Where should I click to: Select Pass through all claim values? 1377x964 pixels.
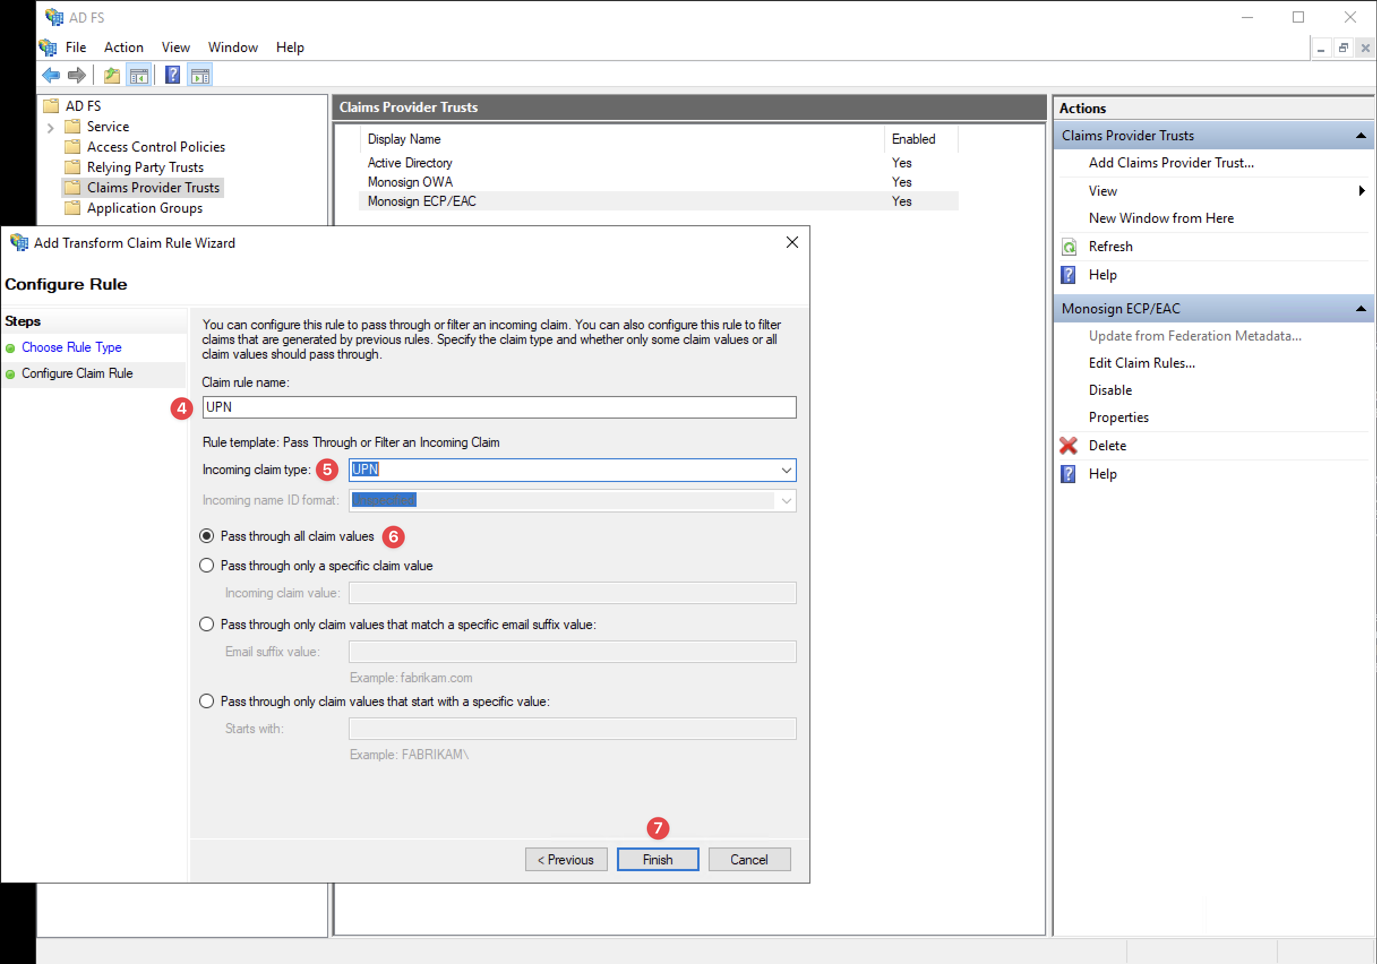(x=207, y=536)
